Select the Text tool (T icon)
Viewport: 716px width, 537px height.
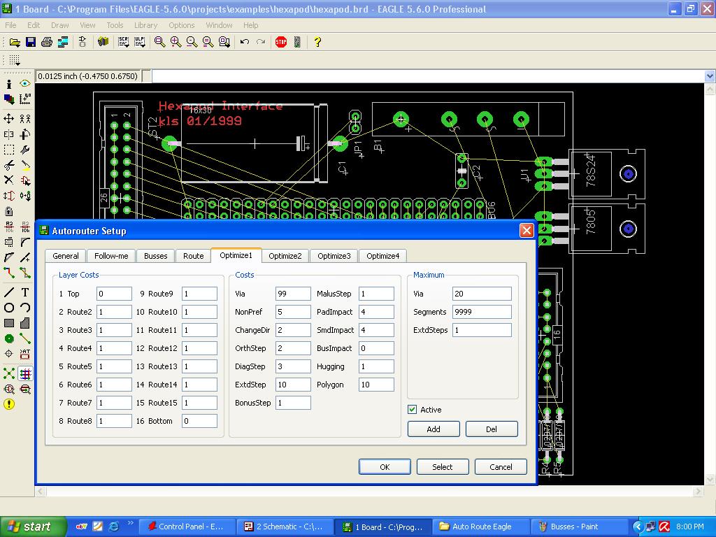click(25, 292)
